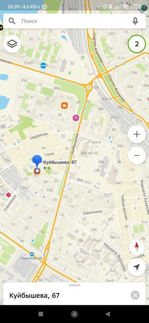The image size is (149, 323).
Task: Select the Бурнаковская metro station icon
Action: tap(32, 254)
